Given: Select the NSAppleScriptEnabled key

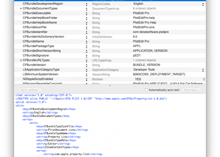Looking at the screenshot, I should pyautogui.click(x=38, y=79).
